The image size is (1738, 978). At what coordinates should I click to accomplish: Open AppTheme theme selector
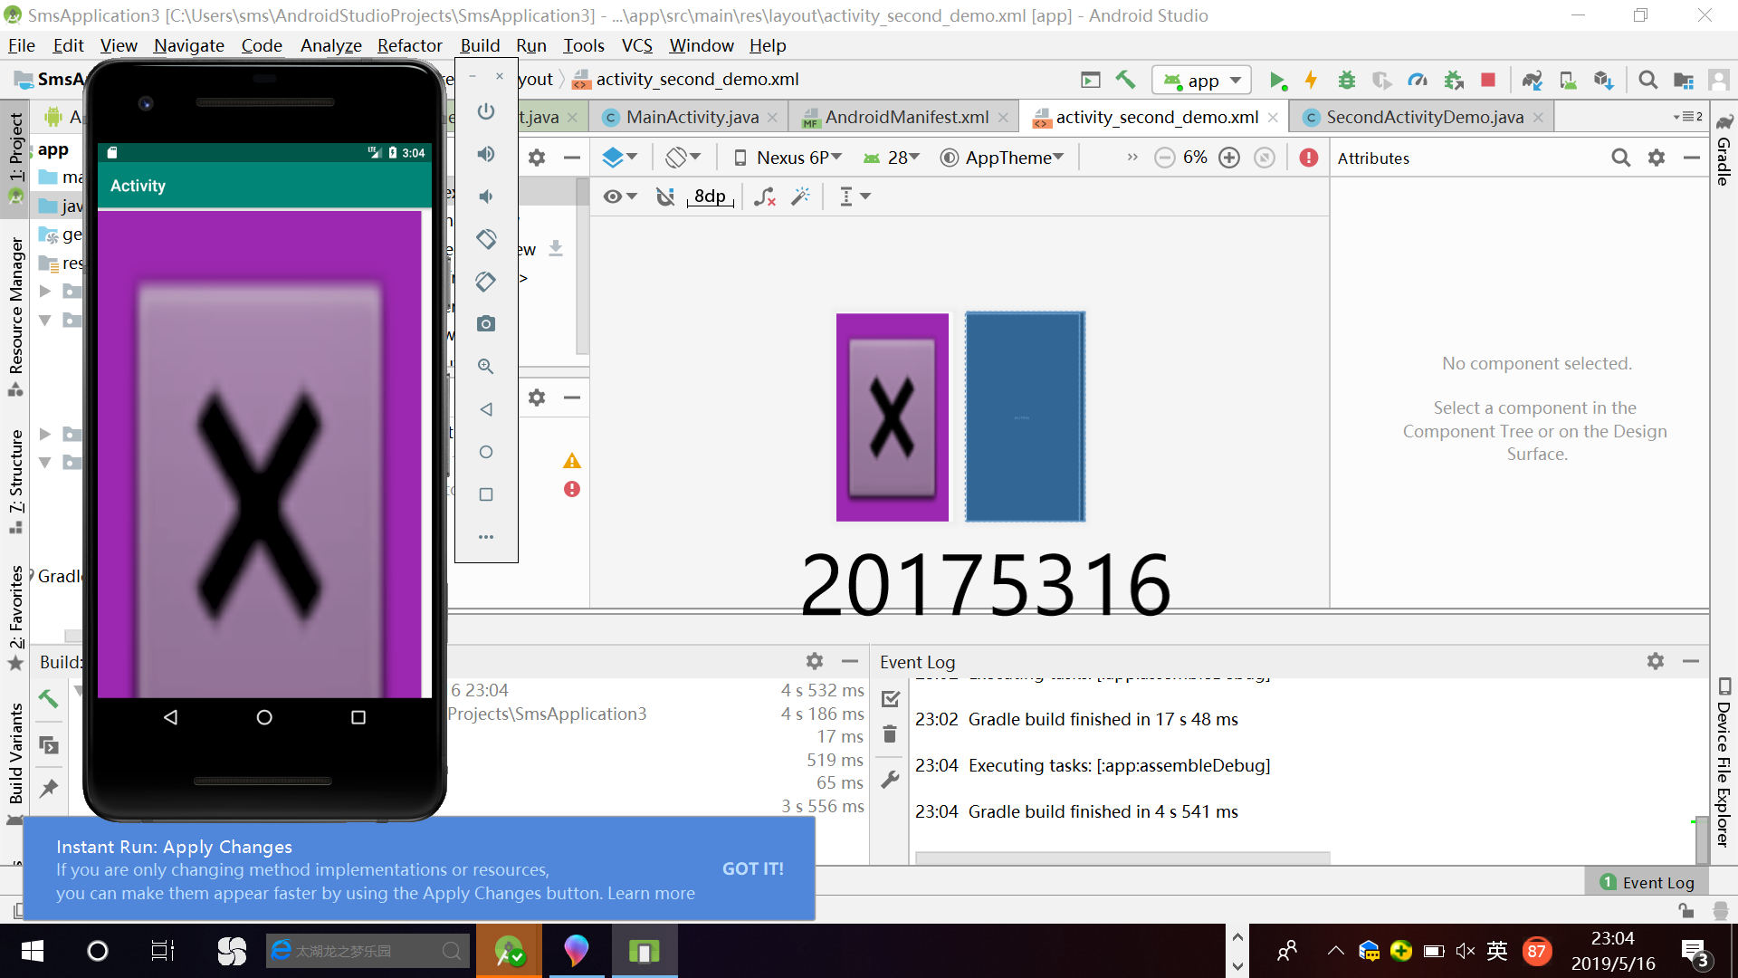click(x=1003, y=158)
